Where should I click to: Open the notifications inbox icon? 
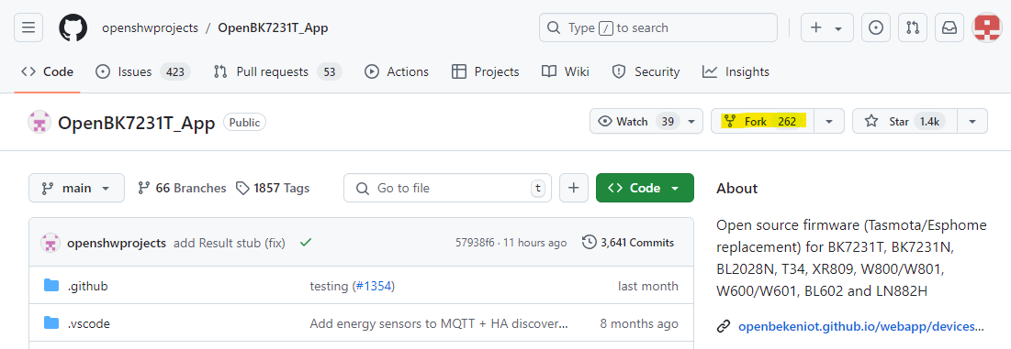tap(949, 27)
